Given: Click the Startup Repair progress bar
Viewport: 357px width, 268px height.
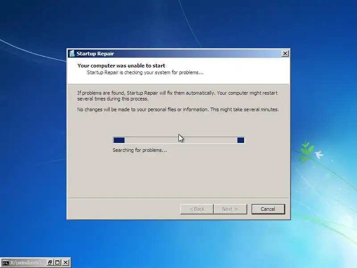Looking at the screenshot, I should tap(179, 140).
